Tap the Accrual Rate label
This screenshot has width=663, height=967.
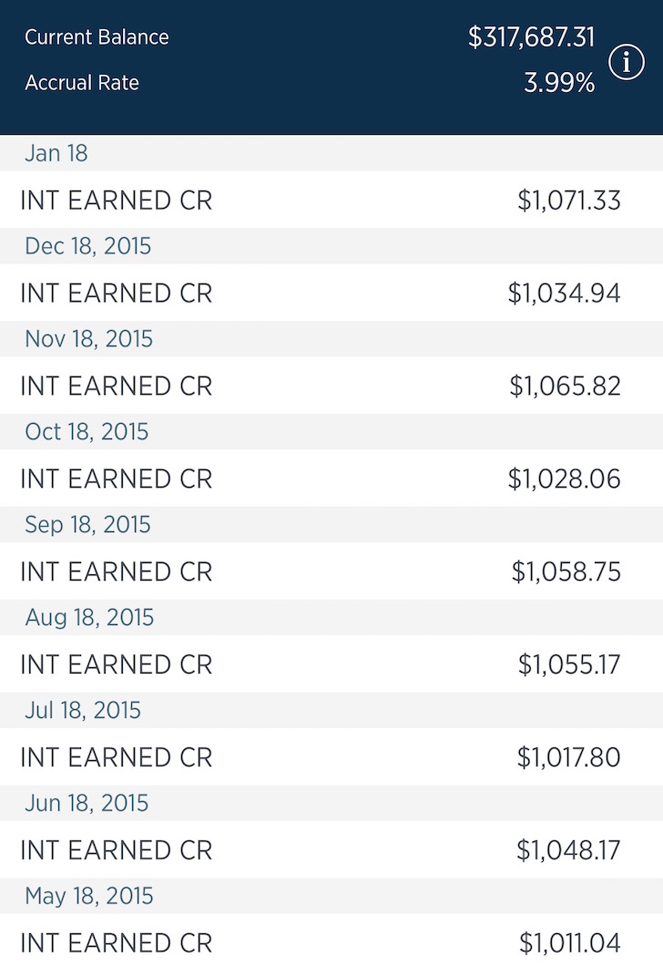82,83
